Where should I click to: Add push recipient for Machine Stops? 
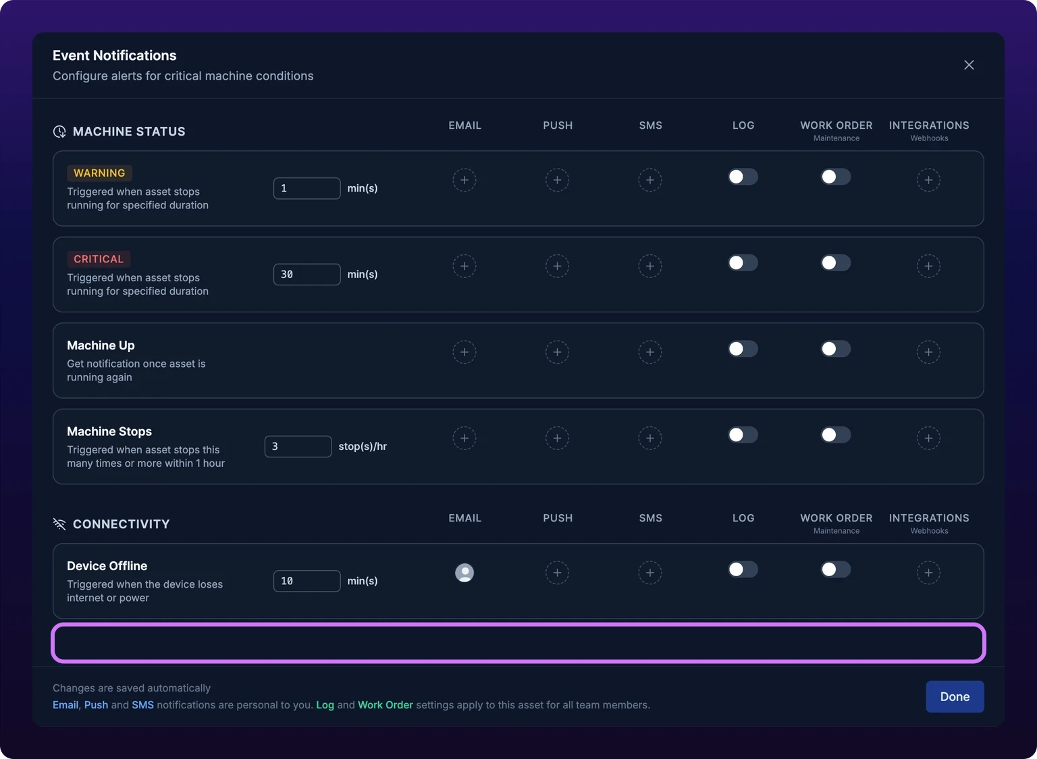click(x=557, y=438)
